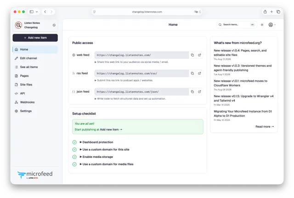This screenshot has width=294, height=198.
Task: Click the Add new item button
Action: [x=35, y=38]
